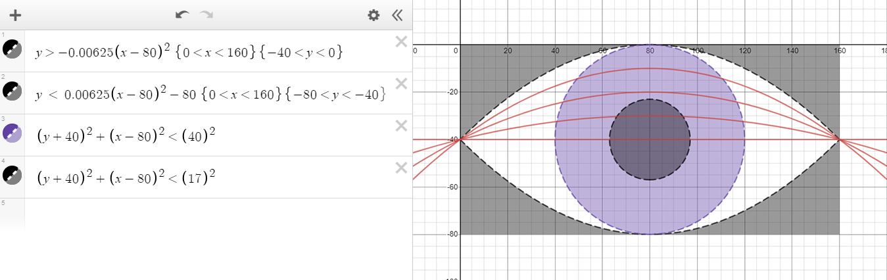Toggle visibility of radius 17 circle expression
This screenshot has height=280, width=887.
[12, 176]
